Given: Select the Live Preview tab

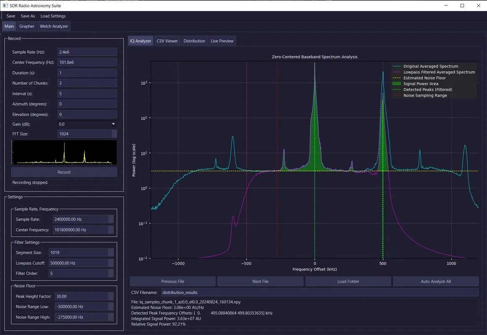Looking at the screenshot, I should [x=222, y=41].
